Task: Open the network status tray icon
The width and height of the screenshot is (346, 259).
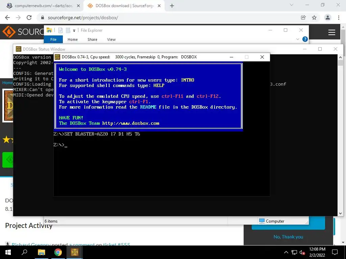Action: click(294, 252)
